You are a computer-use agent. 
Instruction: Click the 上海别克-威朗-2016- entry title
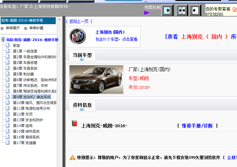point(104,126)
